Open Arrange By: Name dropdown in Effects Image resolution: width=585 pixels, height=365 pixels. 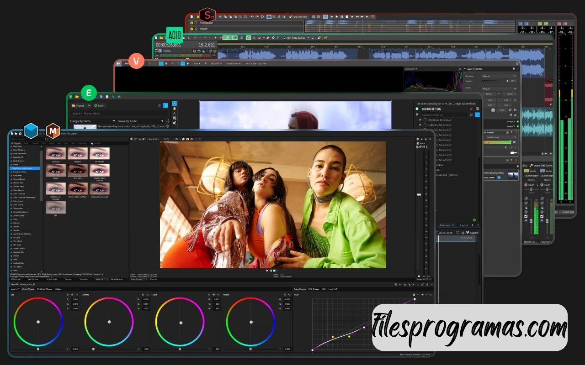92,121
